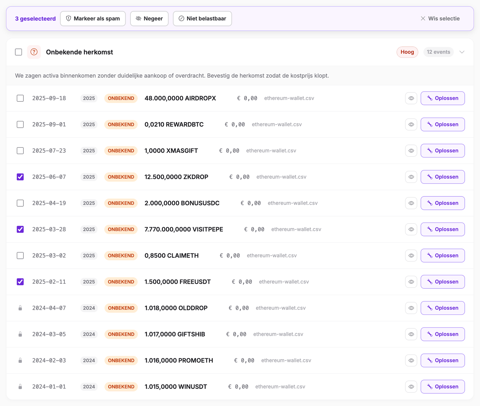This screenshot has width=480, height=406.
Task: Check the AIRDROPX row checkbox
Action: coord(20,98)
